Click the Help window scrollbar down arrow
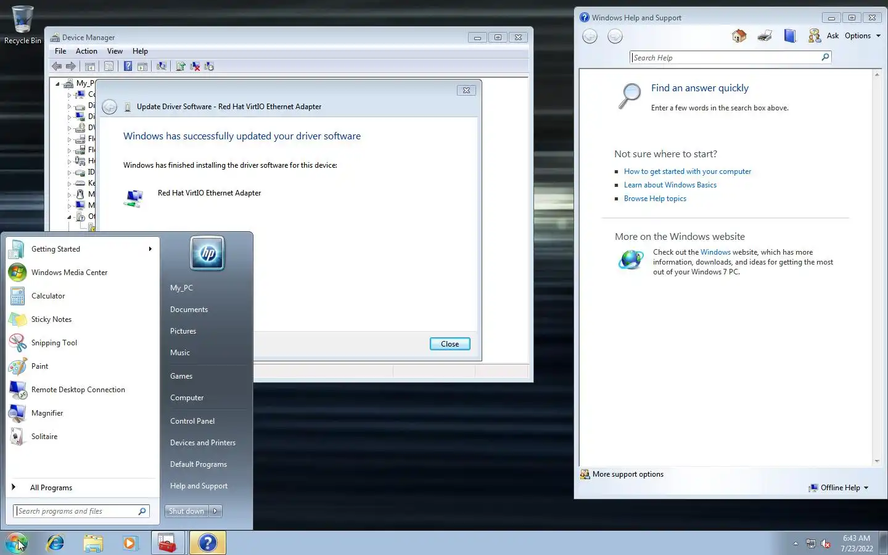 pyautogui.click(x=877, y=461)
